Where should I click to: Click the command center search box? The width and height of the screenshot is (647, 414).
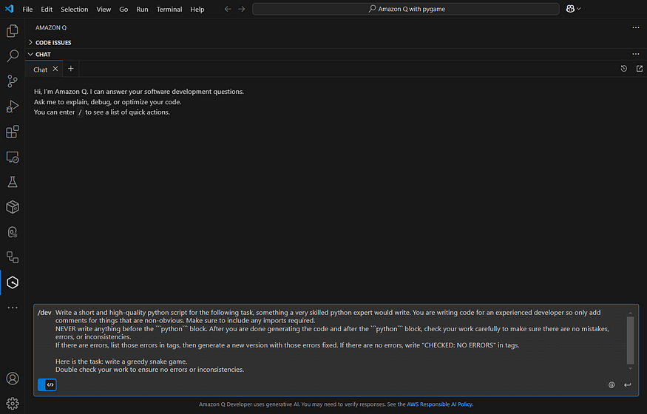coord(406,9)
